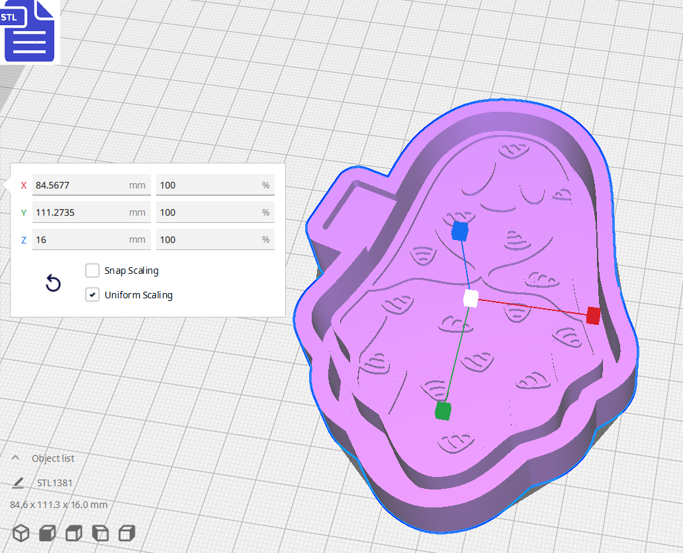The height and width of the screenshot is (553, 683).
Task: Click the X dimension field showing 84.5677
Action: tap(79, 185)
